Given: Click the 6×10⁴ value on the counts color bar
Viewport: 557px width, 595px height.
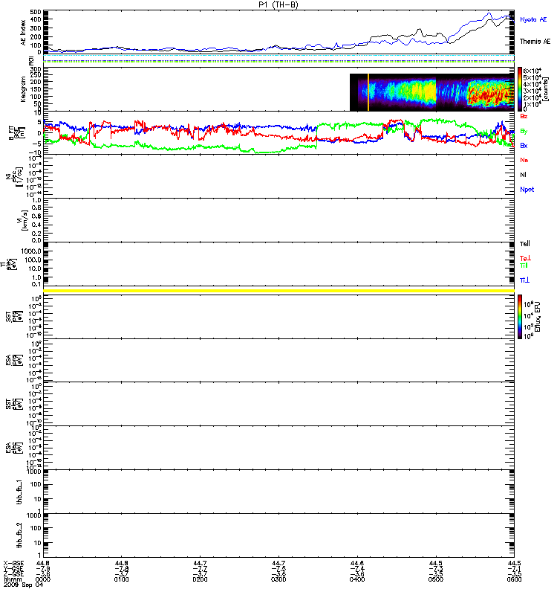Looking at the screenshot, I should point(532,71).
